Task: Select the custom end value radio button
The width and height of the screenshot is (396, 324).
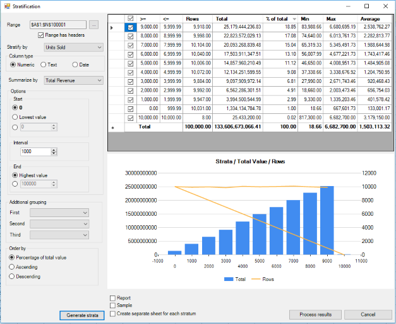Action: 15,184
